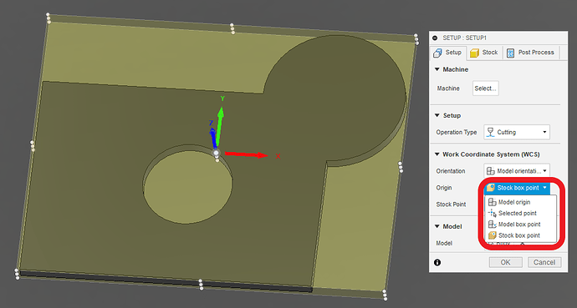Click the WCS origin point in viewport
577x308 pixels.
point(216,153)
